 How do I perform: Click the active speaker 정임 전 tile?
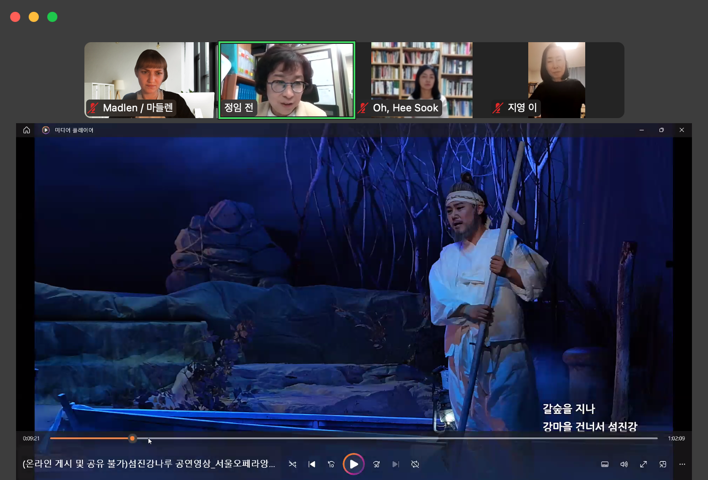click(x=286, y=80)
